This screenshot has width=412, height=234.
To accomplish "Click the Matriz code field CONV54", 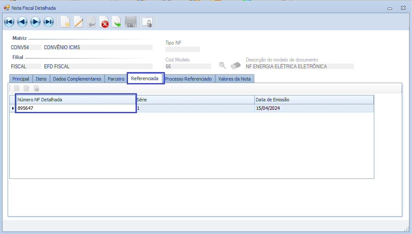I will [x=26, y=47].
